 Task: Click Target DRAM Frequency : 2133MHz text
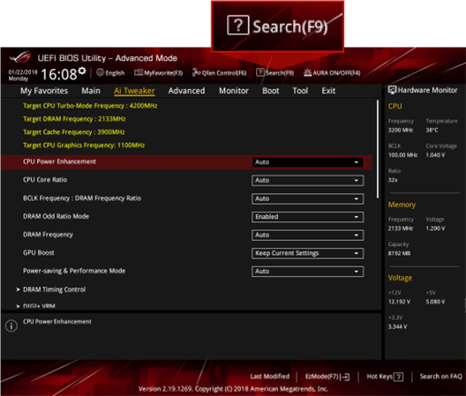[74, 119]
